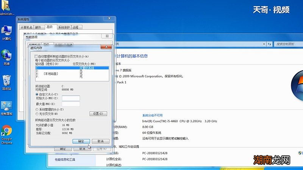Screen dimensions: 303x170
Task: Click the 64 位操作系统 system type text
Action: coord(152,133)
